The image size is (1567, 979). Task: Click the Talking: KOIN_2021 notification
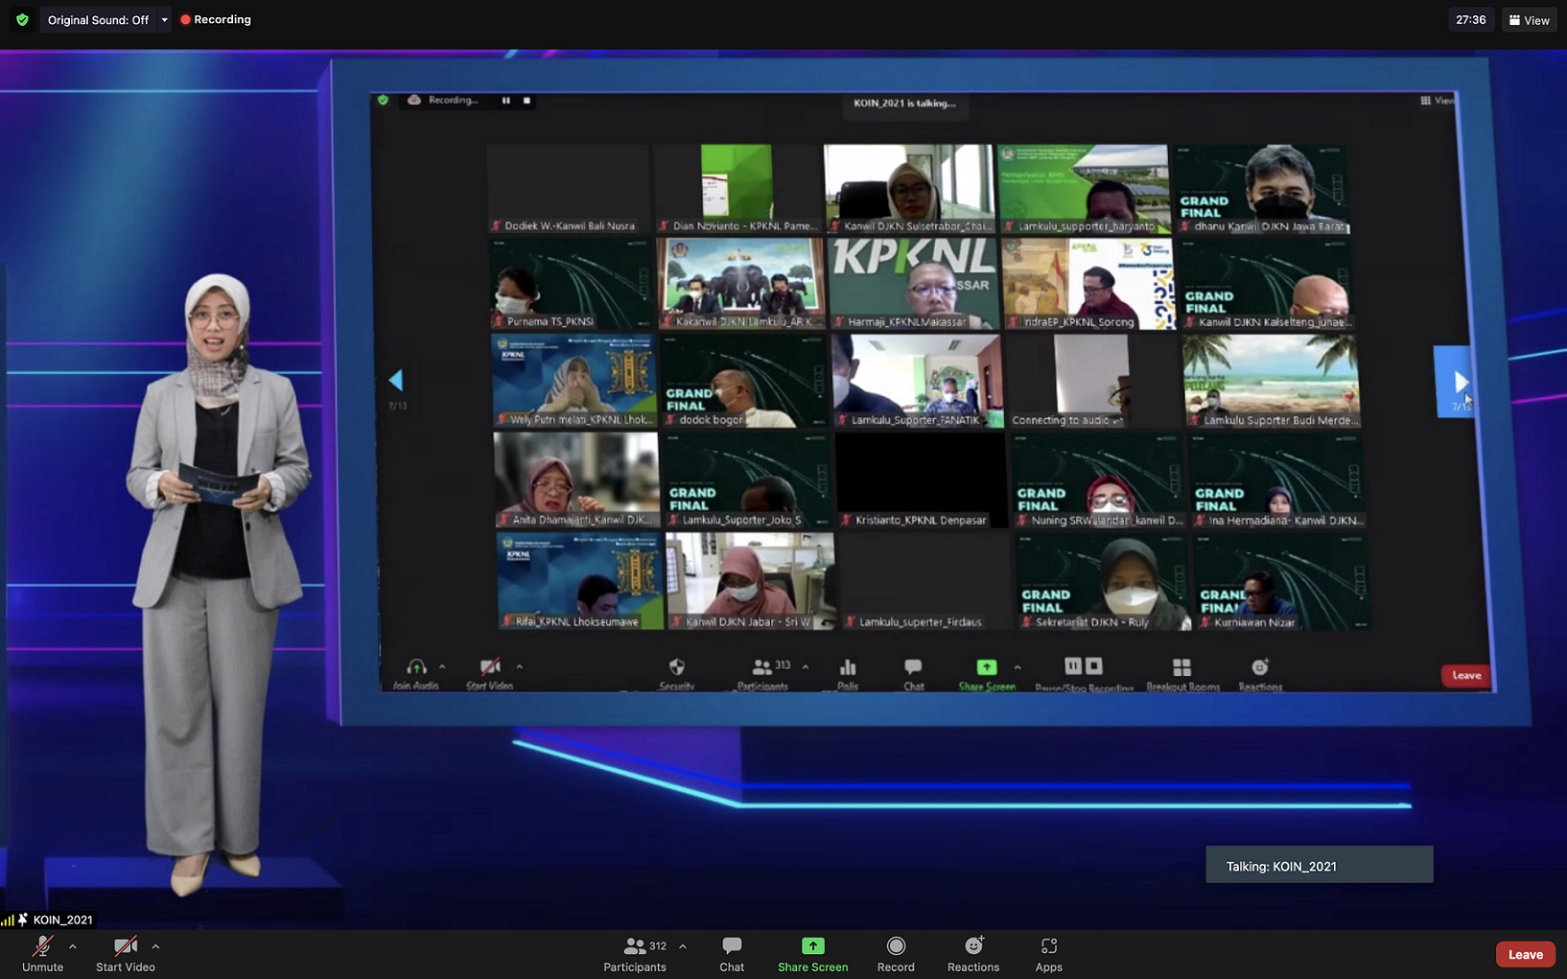tap(1319, 866)
